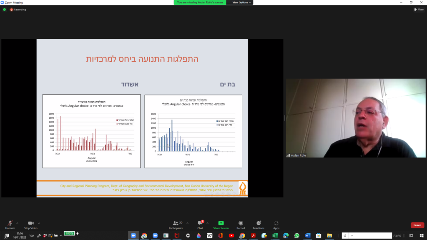The image size is (427, 240).
Task: Stop the video camera
Action: (x=30, y=224)
